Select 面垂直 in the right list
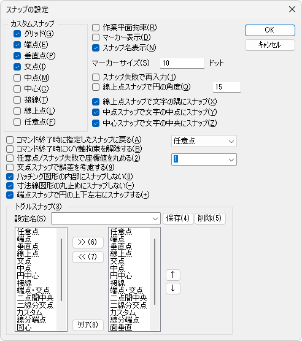302x341 pixels. (121, 328)
